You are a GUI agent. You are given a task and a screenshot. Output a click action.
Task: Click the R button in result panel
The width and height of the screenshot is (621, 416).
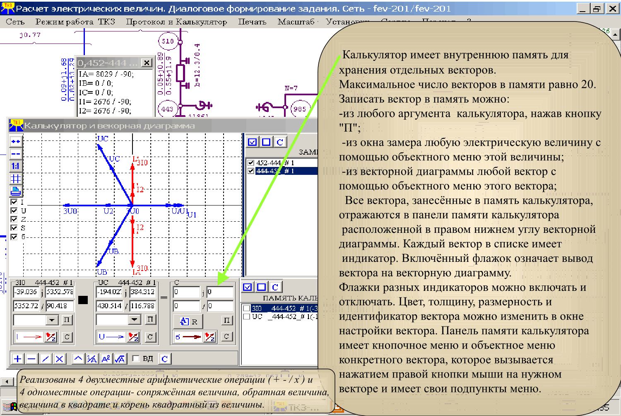pyautogui.click(x=189, y=321)
